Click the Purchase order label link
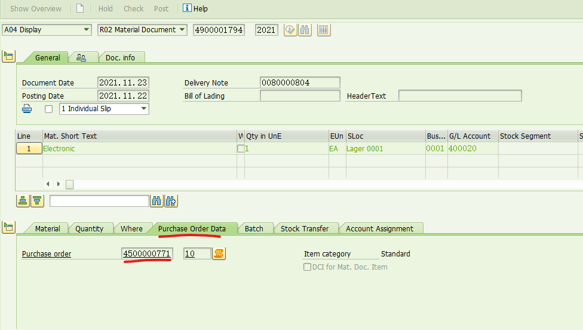 pos(47,253)
